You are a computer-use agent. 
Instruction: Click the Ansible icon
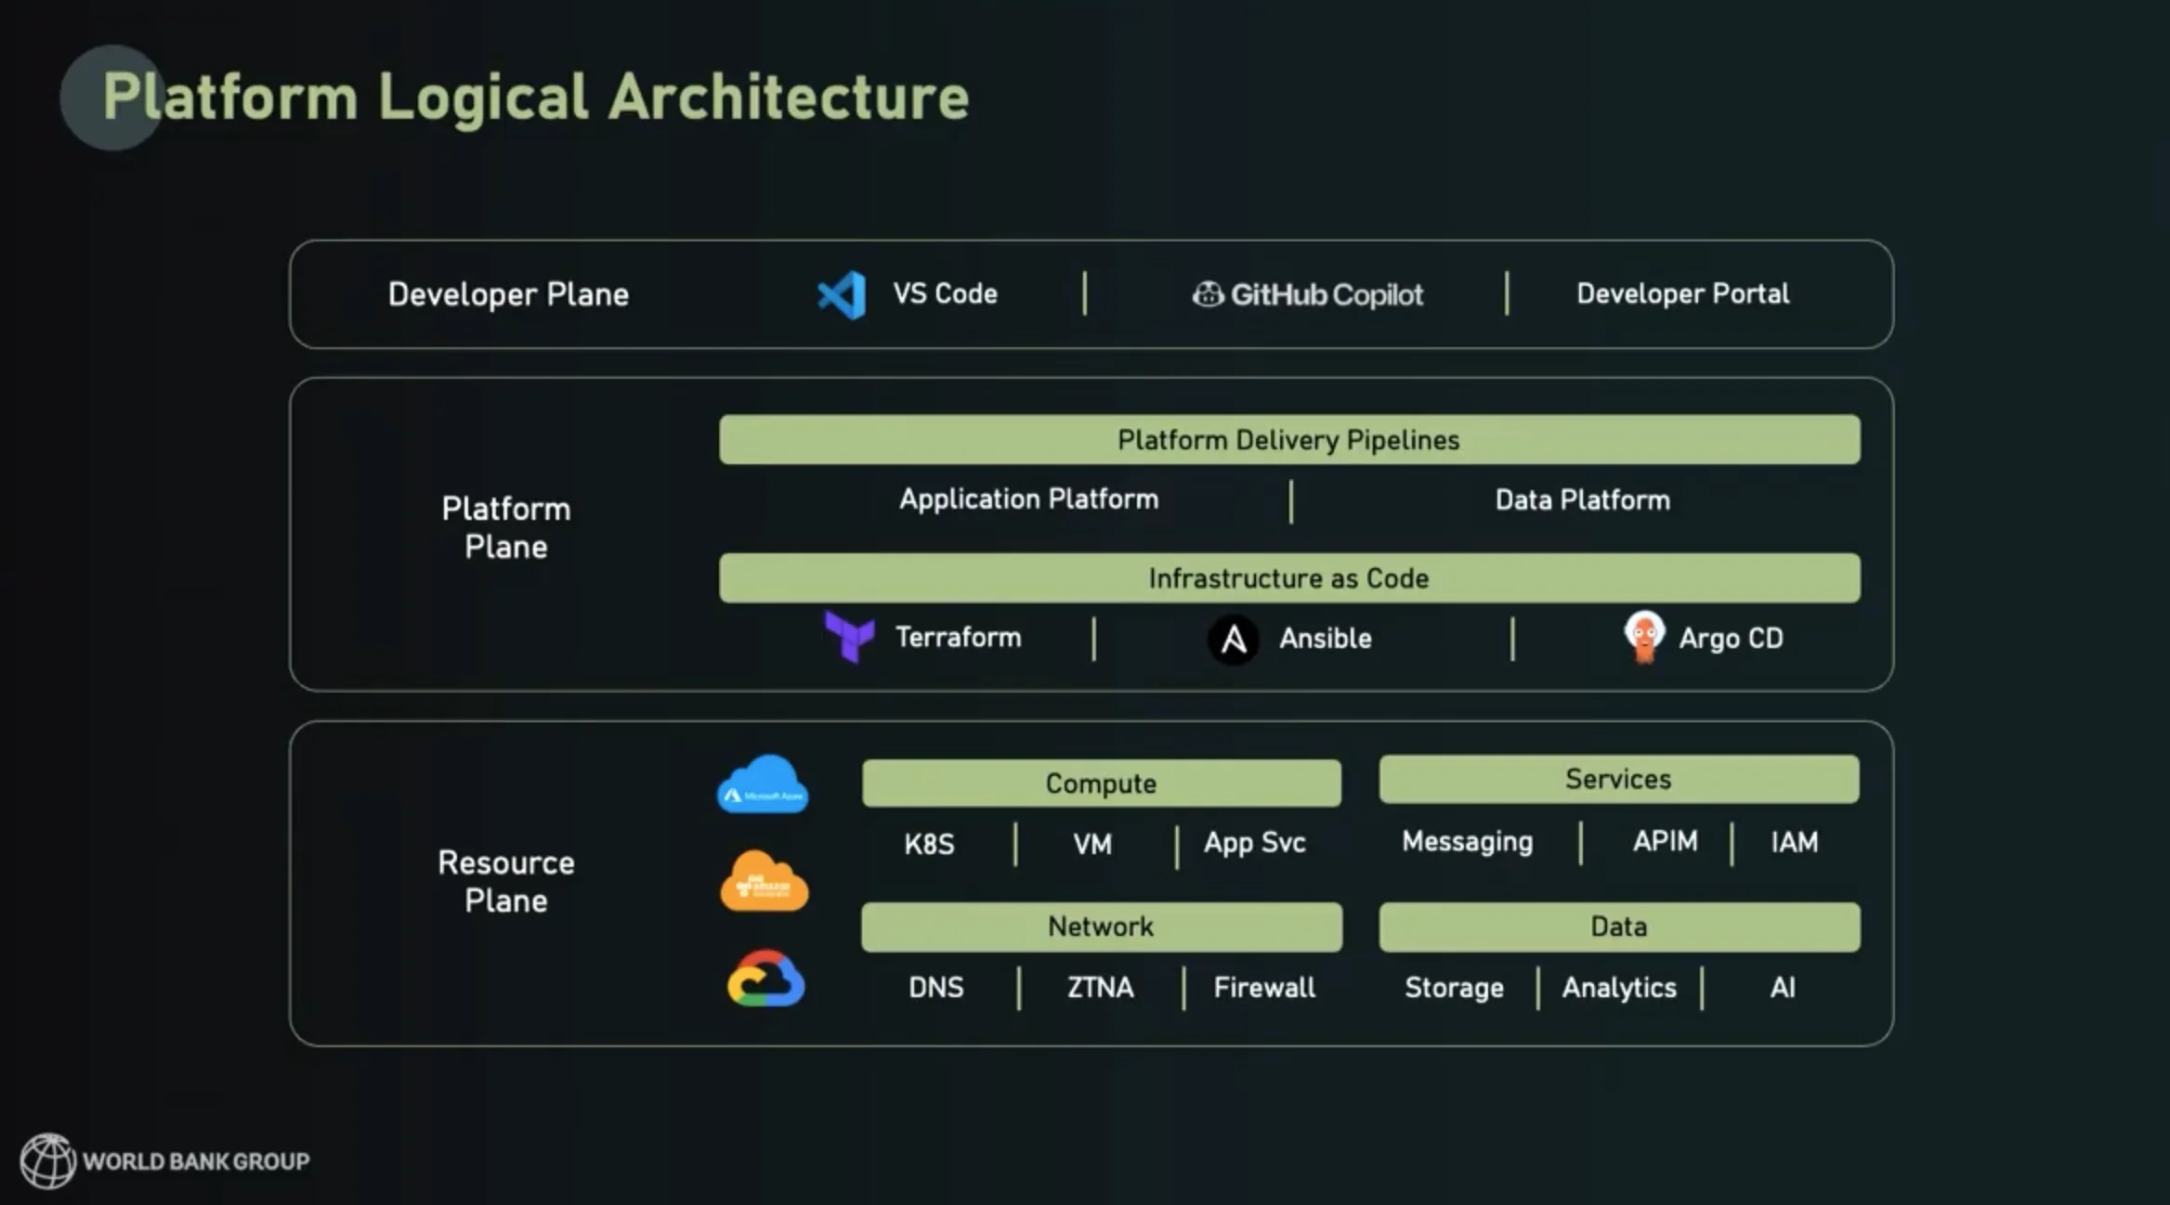(x=1233, y=638)
